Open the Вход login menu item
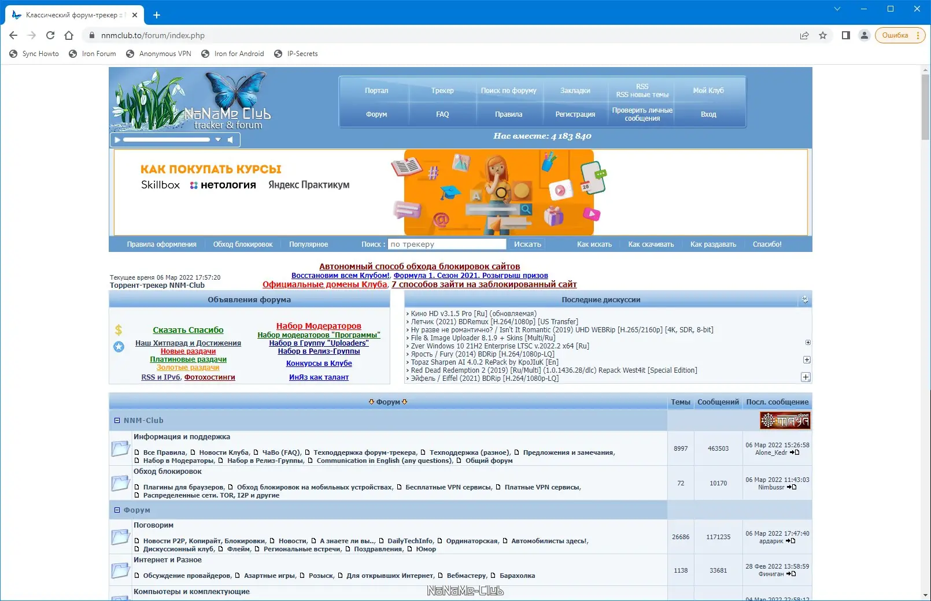 point(708,114)
